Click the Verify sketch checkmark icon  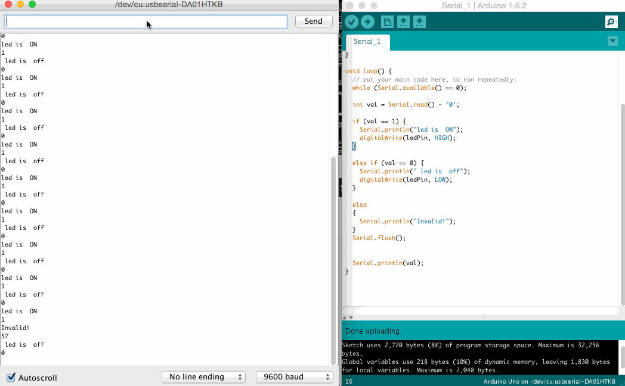[x=351, y=22]
